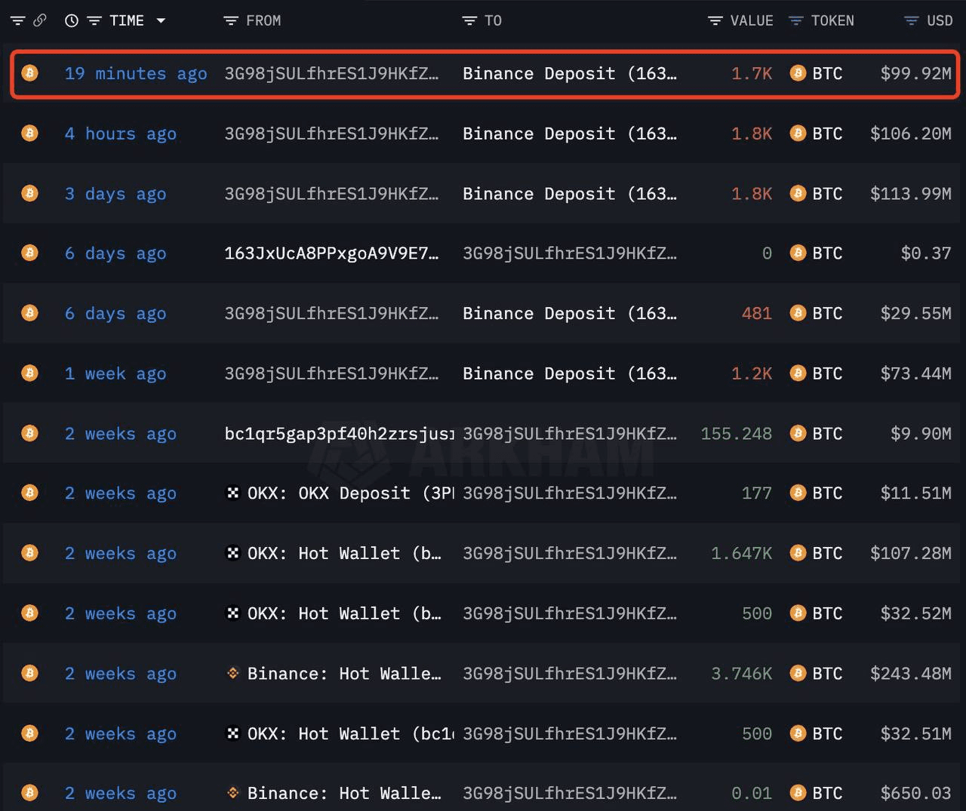This screenshot has width=966, height=811.
Task: Select the USD amount '$650.03'
Action: (916, 794)
